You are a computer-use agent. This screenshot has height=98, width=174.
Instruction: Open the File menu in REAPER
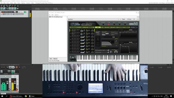click(x=1, y=3)
